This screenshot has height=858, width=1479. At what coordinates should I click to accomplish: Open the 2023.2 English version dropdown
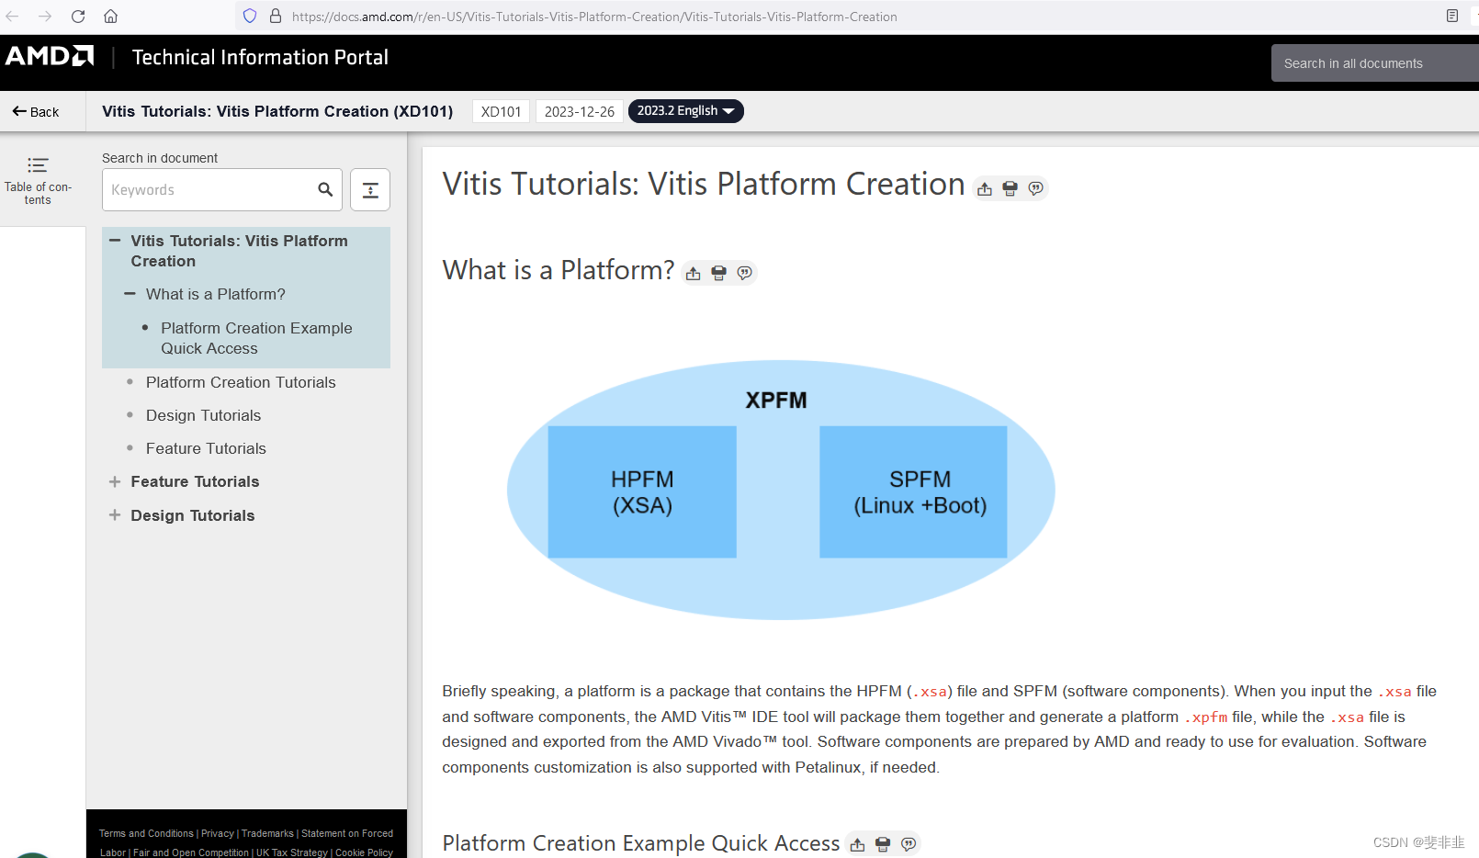[685, 110]
